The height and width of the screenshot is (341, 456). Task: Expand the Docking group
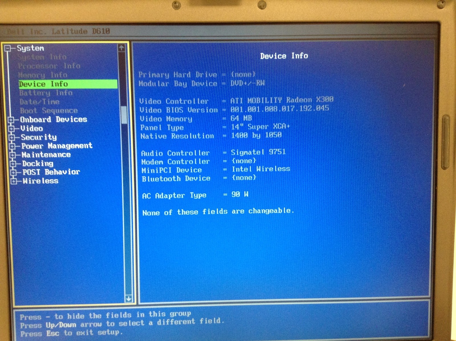(13, 164)
